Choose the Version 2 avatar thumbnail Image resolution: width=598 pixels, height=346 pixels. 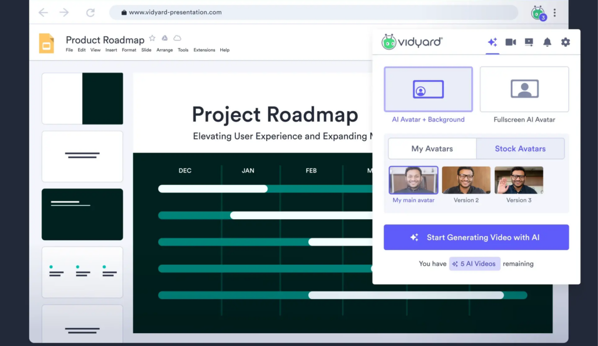pos(466,180)
